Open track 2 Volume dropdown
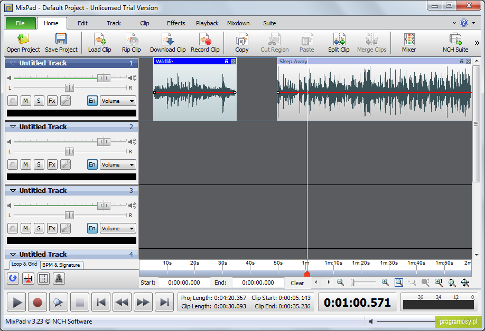The width and height of the screenshot is (485, 331). (118, 165)
